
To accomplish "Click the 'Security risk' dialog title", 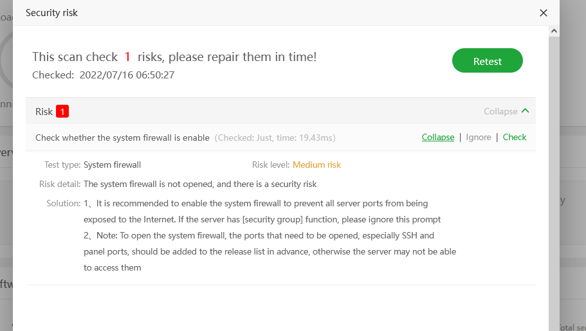I will [51, 13].
